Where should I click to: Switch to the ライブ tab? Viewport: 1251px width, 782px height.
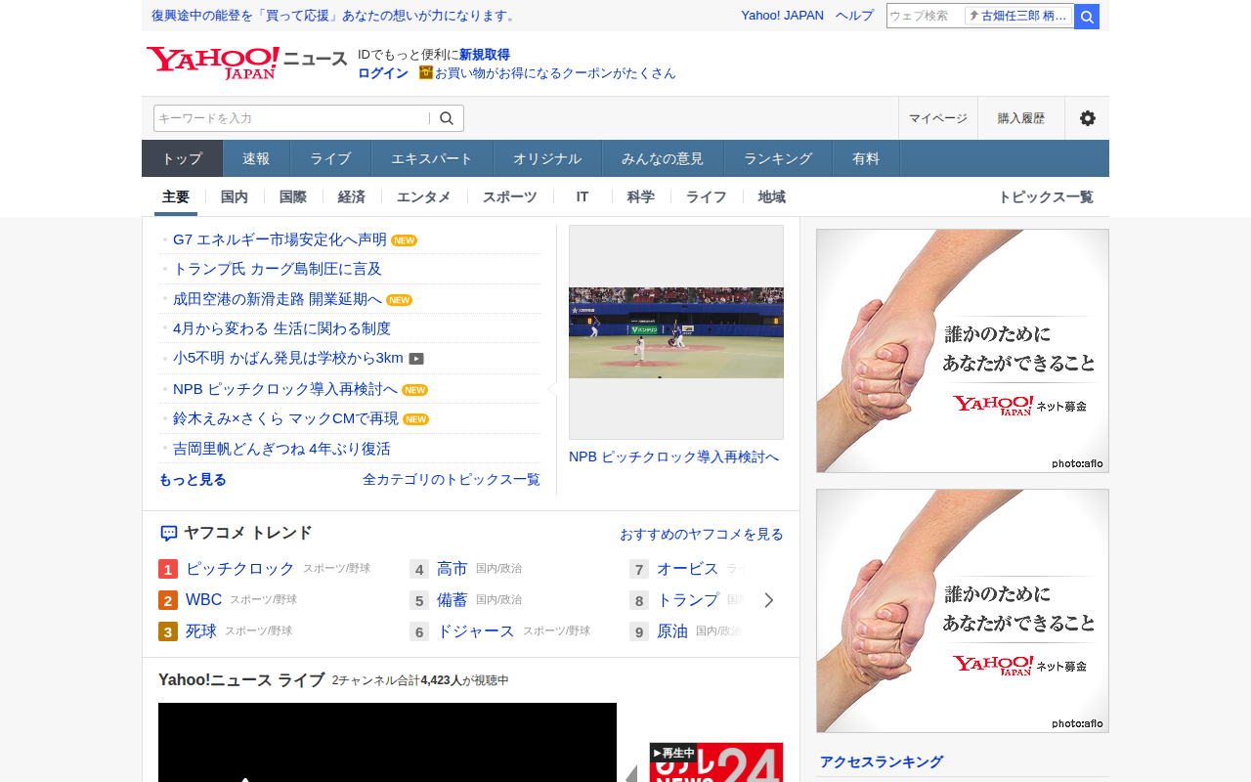330,158
